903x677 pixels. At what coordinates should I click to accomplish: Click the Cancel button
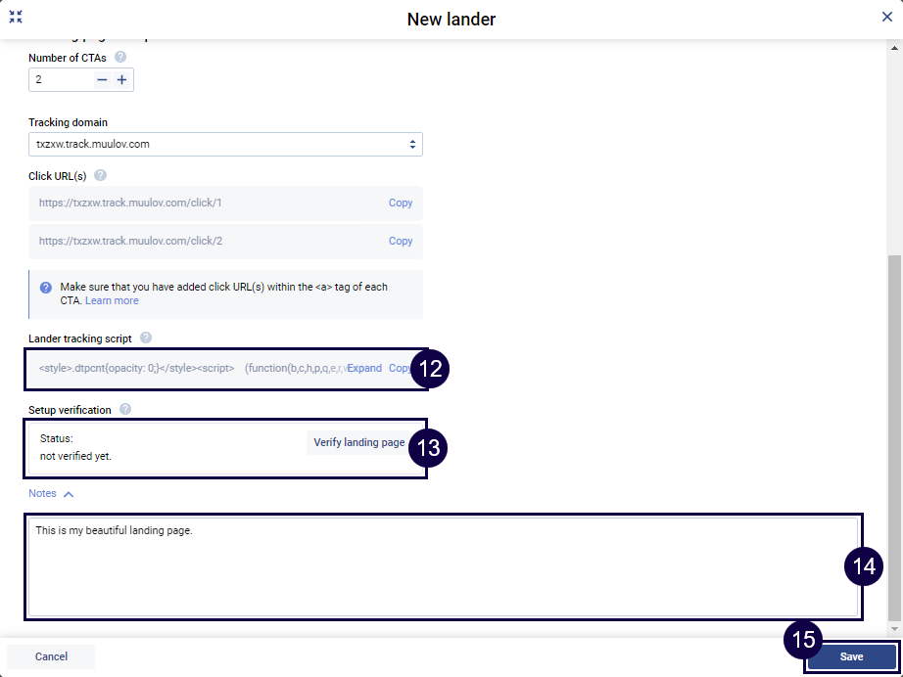click(x=51, y=656)
